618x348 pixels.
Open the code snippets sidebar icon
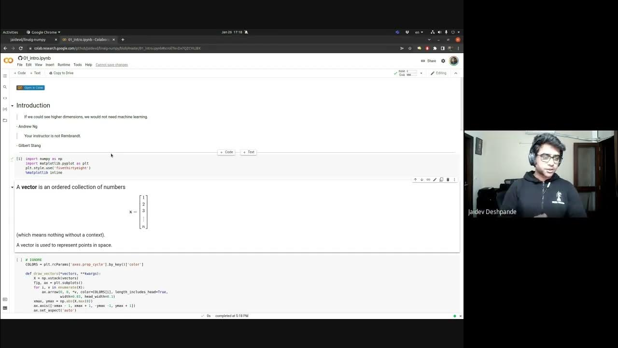(x=5, y=98)
